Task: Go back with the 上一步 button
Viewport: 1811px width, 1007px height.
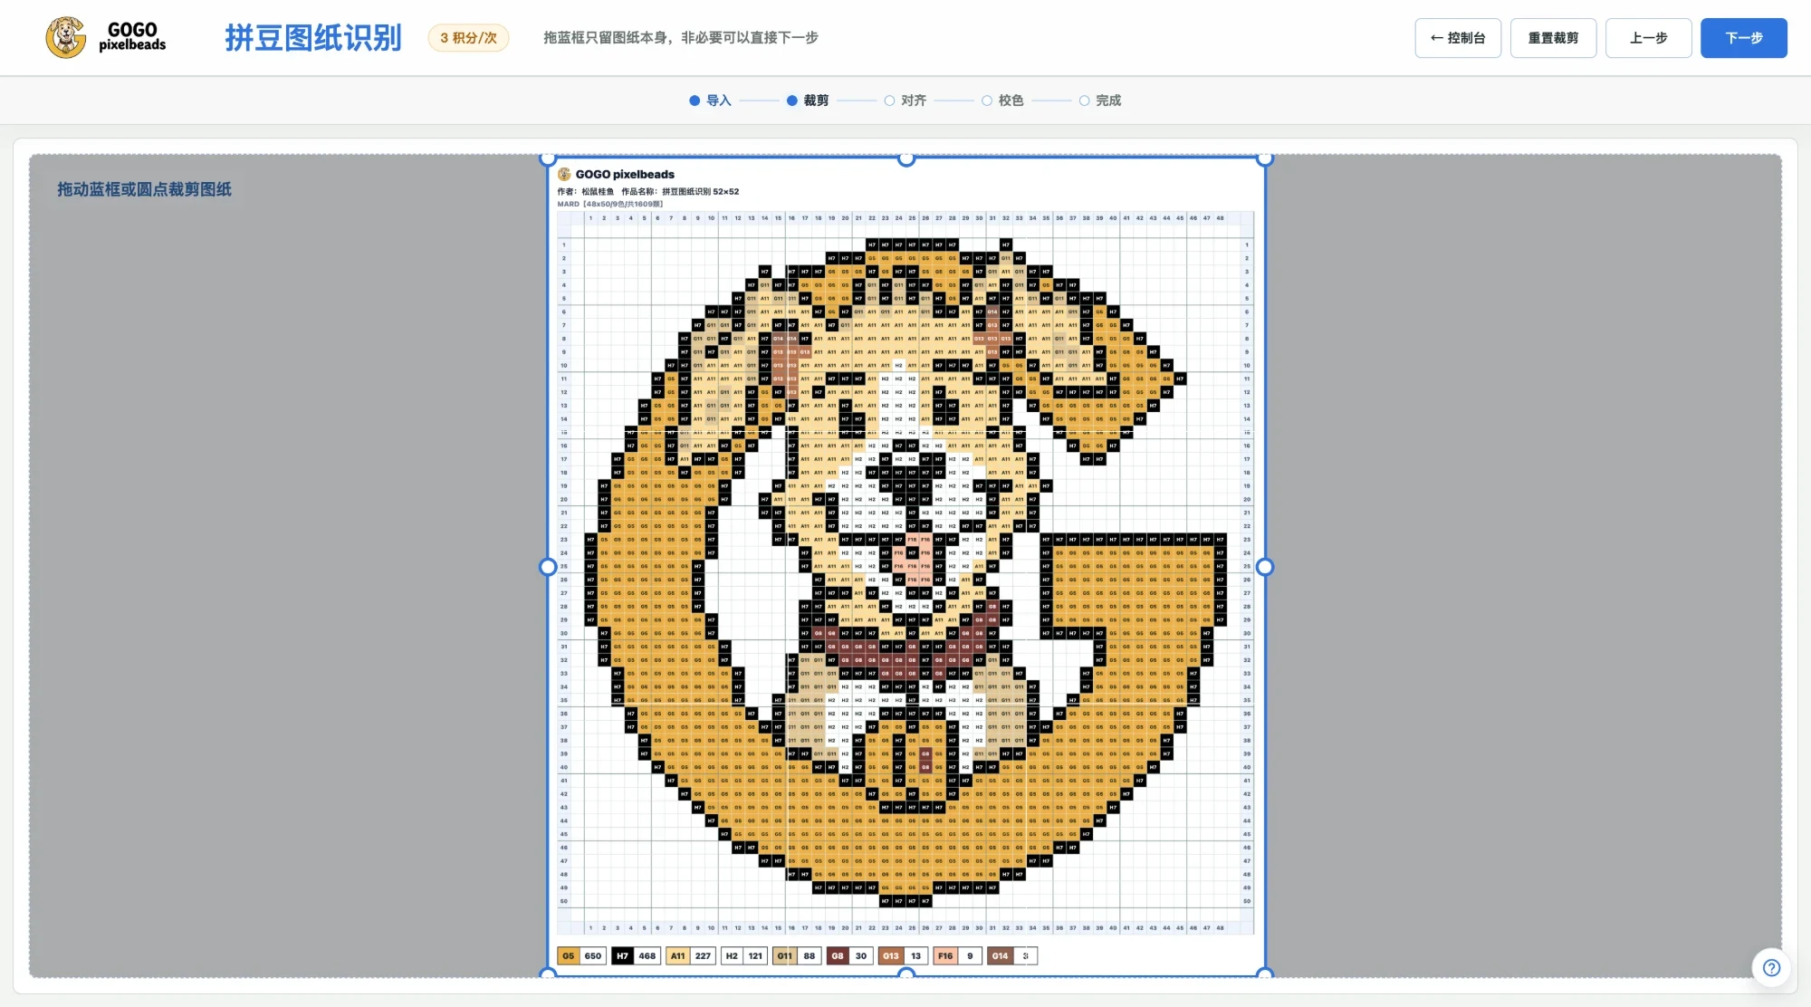Action: click(x=1648, y=38)
